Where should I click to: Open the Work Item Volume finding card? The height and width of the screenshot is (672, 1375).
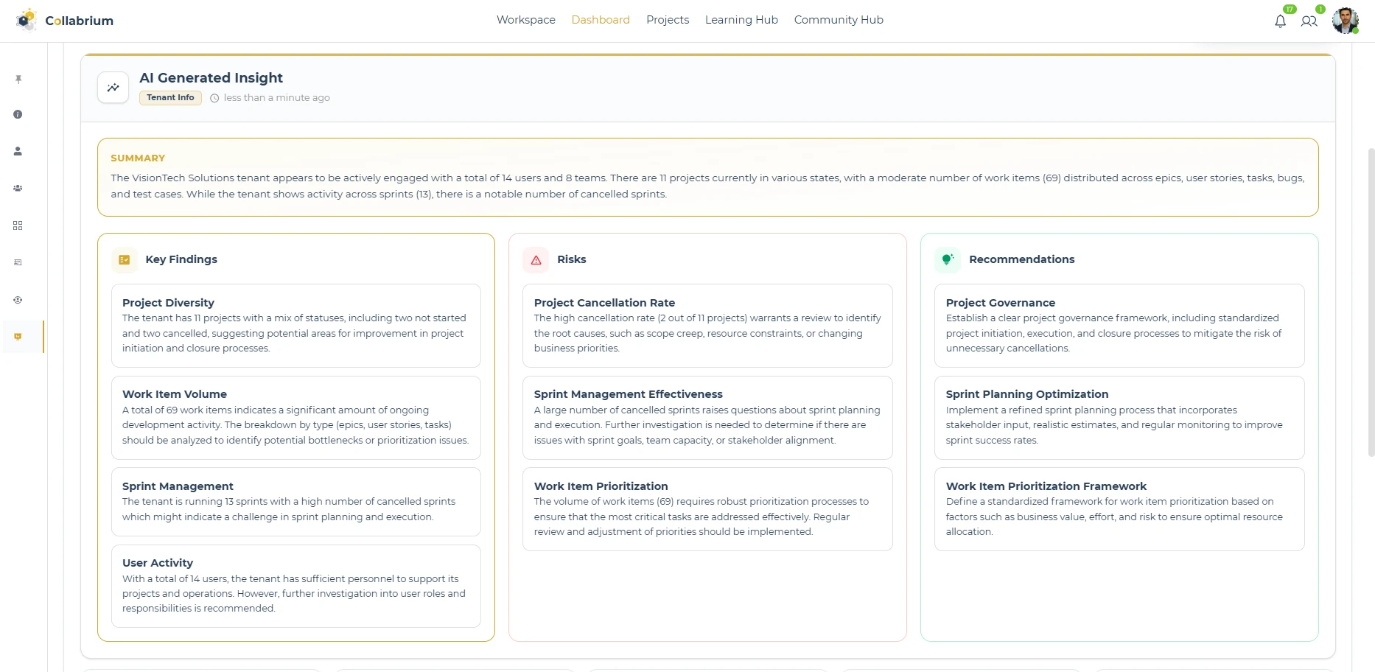coord(296,418)
